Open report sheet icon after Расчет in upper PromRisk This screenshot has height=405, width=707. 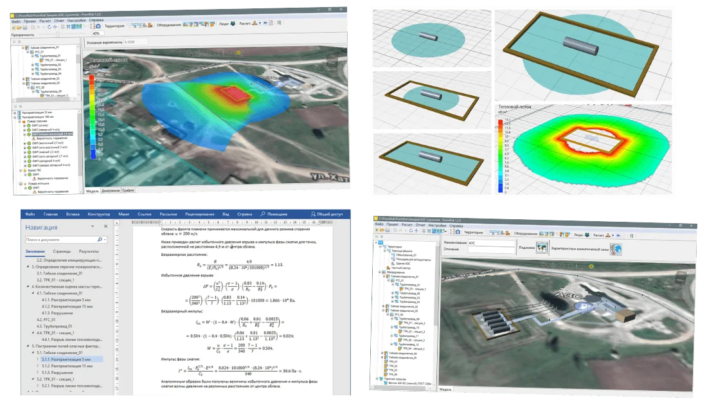[x=271, y=22]
